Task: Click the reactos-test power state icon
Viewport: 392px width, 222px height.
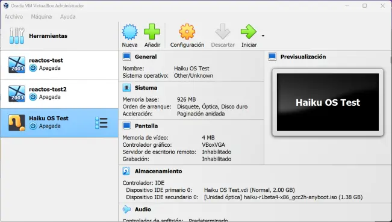Action: click(x=33, y=68)
